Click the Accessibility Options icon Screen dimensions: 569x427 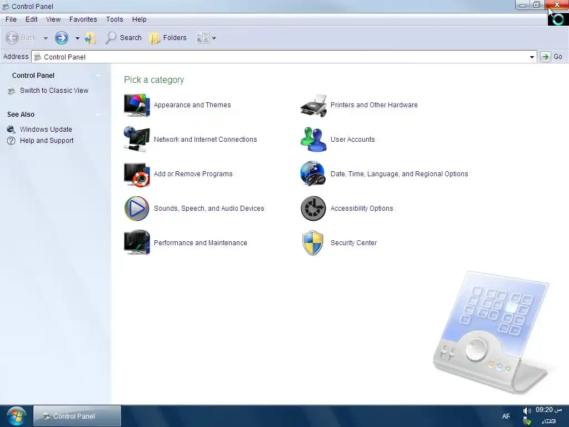tap(313, 208)
